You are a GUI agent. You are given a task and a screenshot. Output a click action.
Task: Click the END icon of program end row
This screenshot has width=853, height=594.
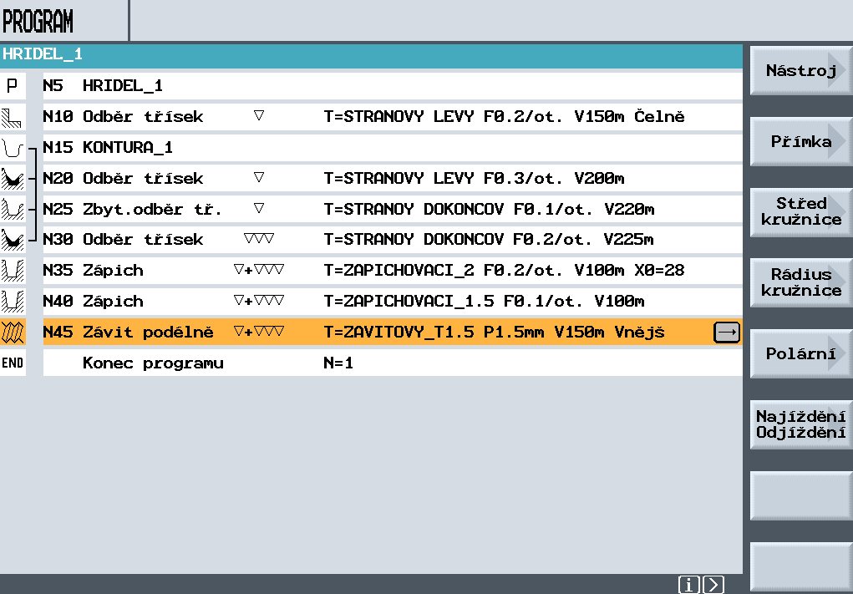point(13,363)
